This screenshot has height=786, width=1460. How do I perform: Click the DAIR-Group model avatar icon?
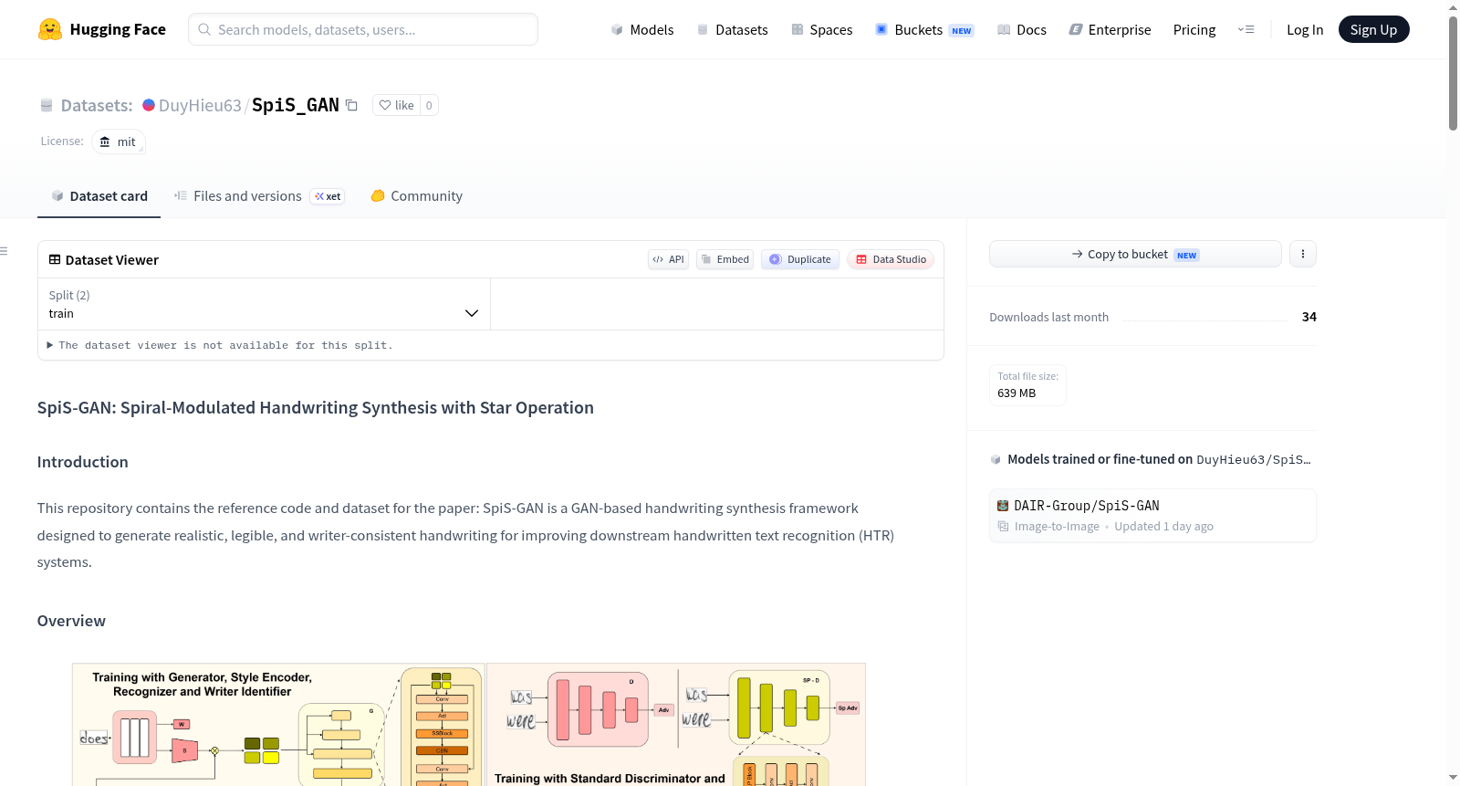click(x=1003, y=506)
